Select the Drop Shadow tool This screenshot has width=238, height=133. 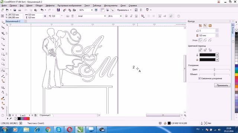point(3,87)
